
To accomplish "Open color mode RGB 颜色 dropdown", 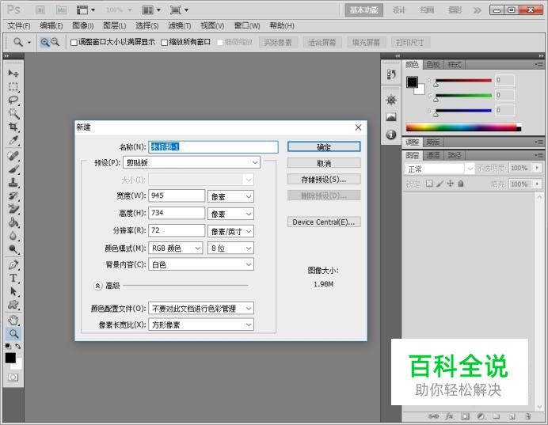I will point(176,248).
